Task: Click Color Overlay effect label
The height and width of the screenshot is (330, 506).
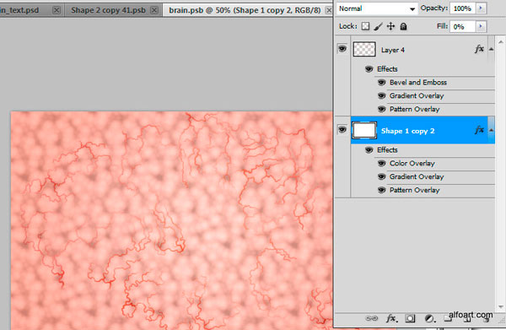Action: click(412, 164)
